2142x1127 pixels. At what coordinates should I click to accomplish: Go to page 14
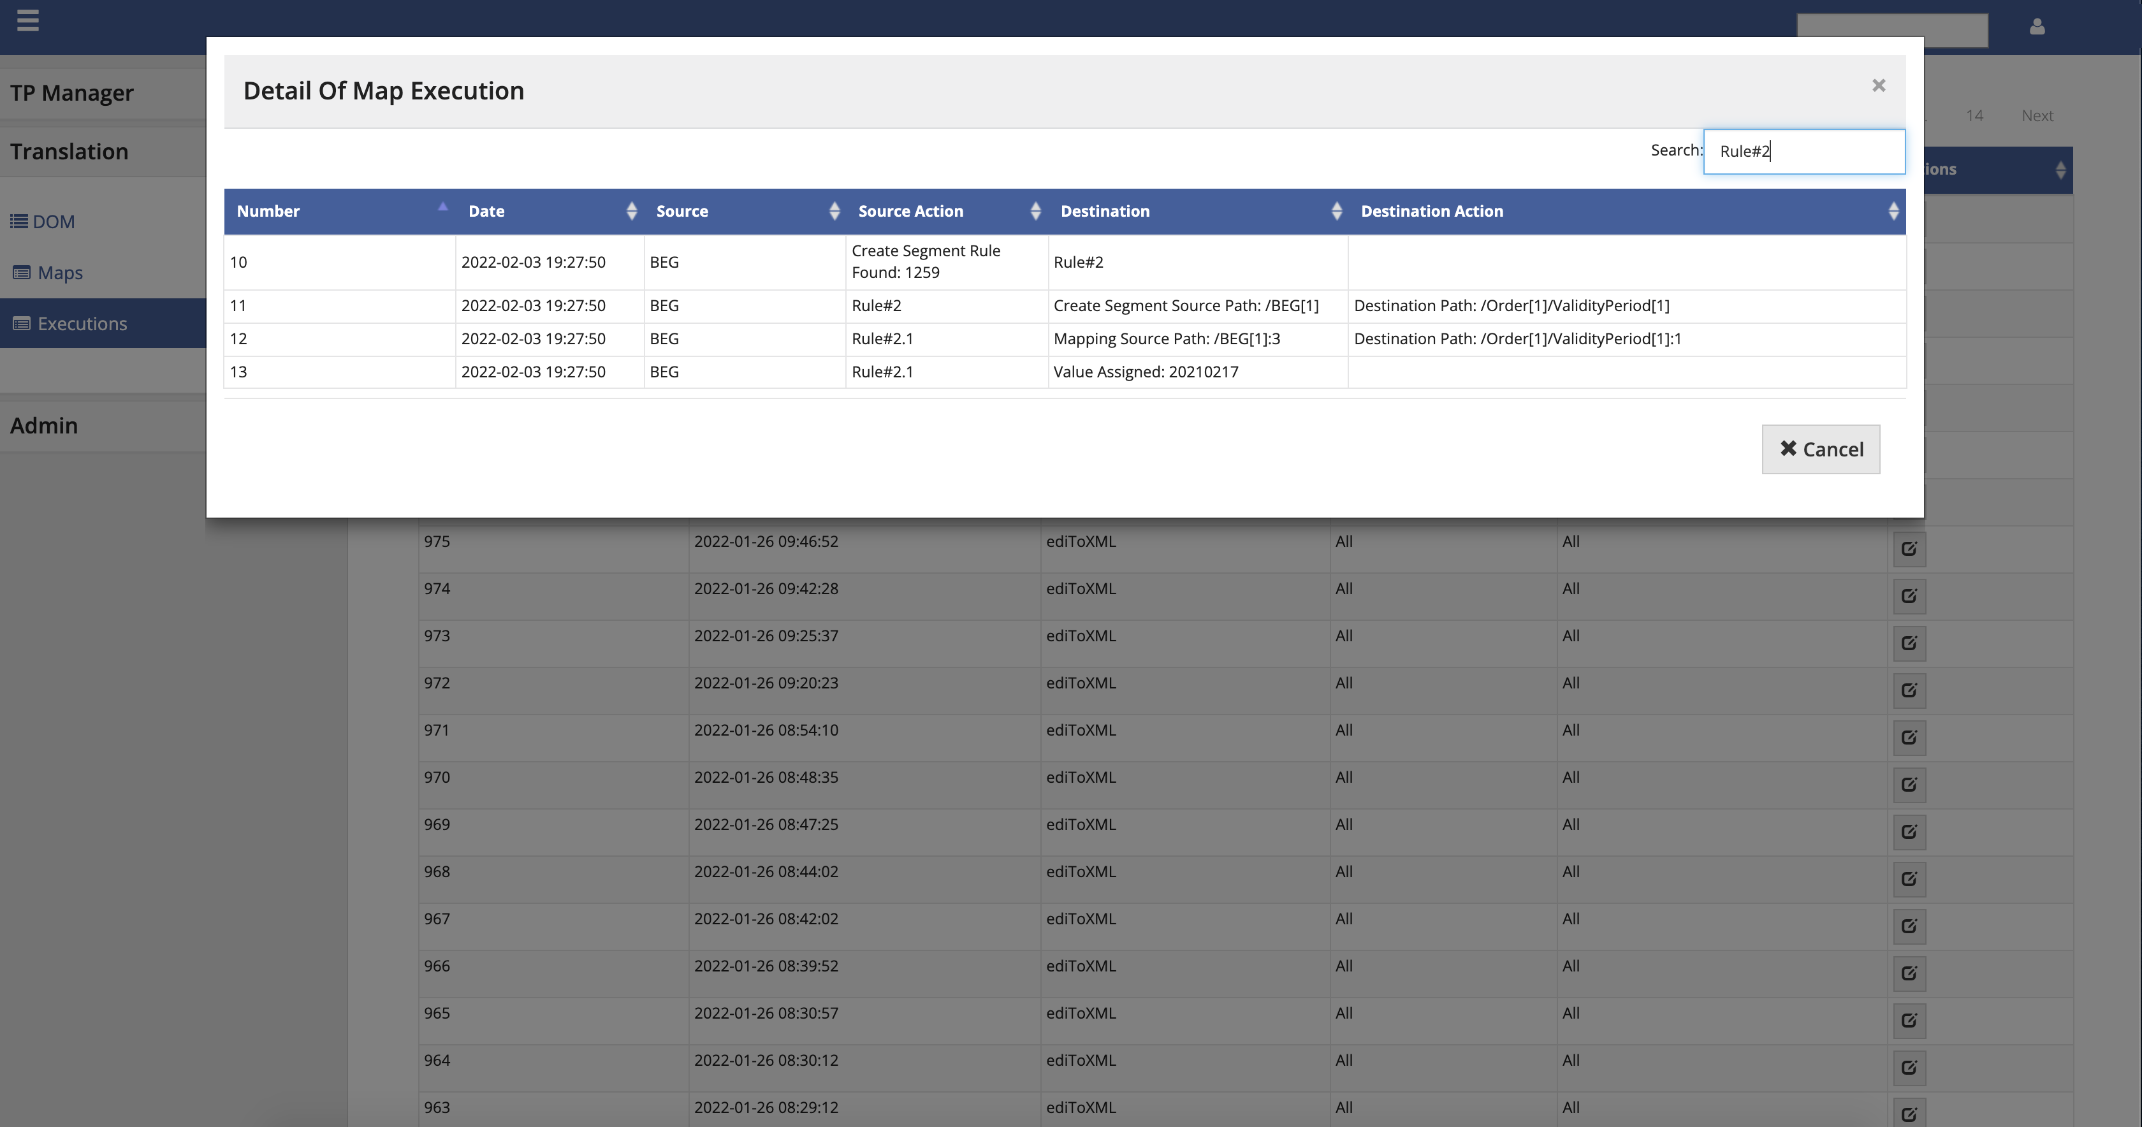[1974, 115]
